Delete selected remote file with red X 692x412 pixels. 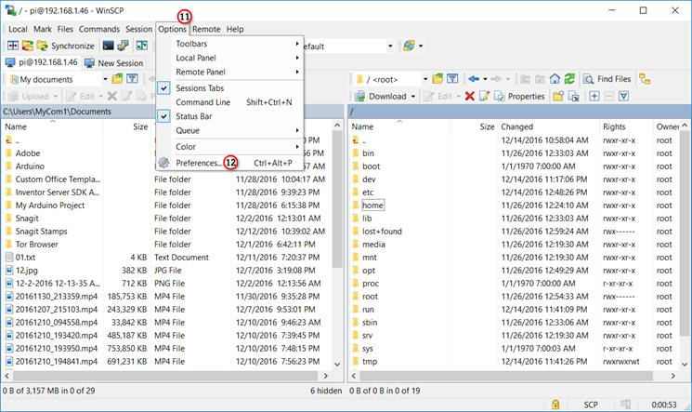click(x=470, y=96)
